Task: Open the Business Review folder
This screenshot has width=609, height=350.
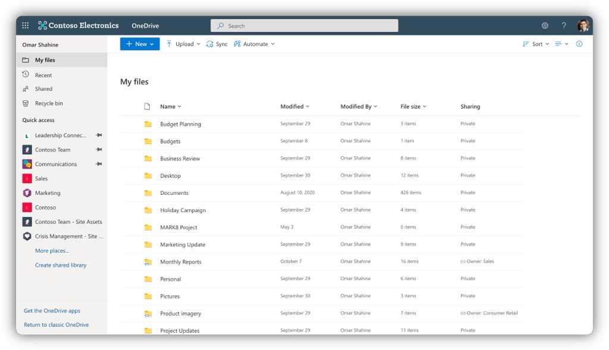Action: [x=180, y=158]
